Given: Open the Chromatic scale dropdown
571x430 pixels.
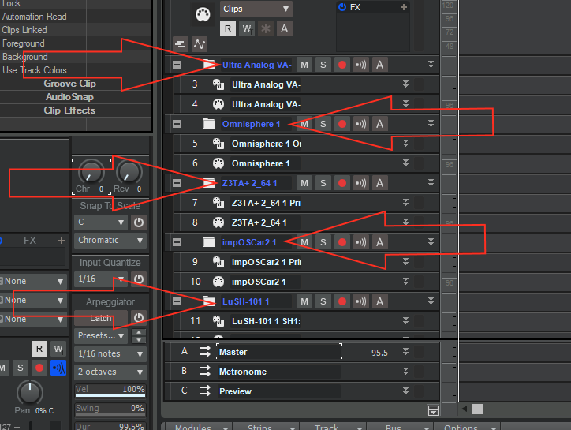Looking at the screenshot, I should click(110, 240).
